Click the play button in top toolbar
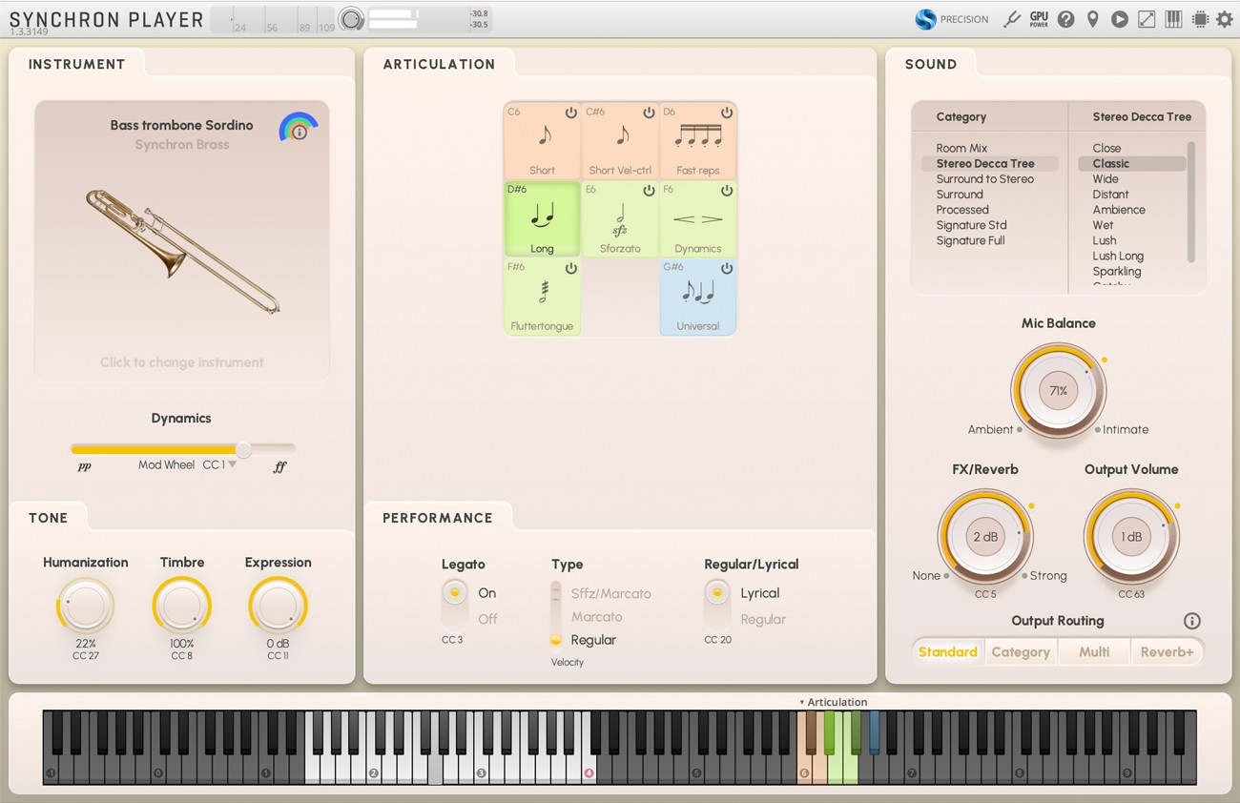Screen dimensions: 1240x803 (x=1120, y=19)
